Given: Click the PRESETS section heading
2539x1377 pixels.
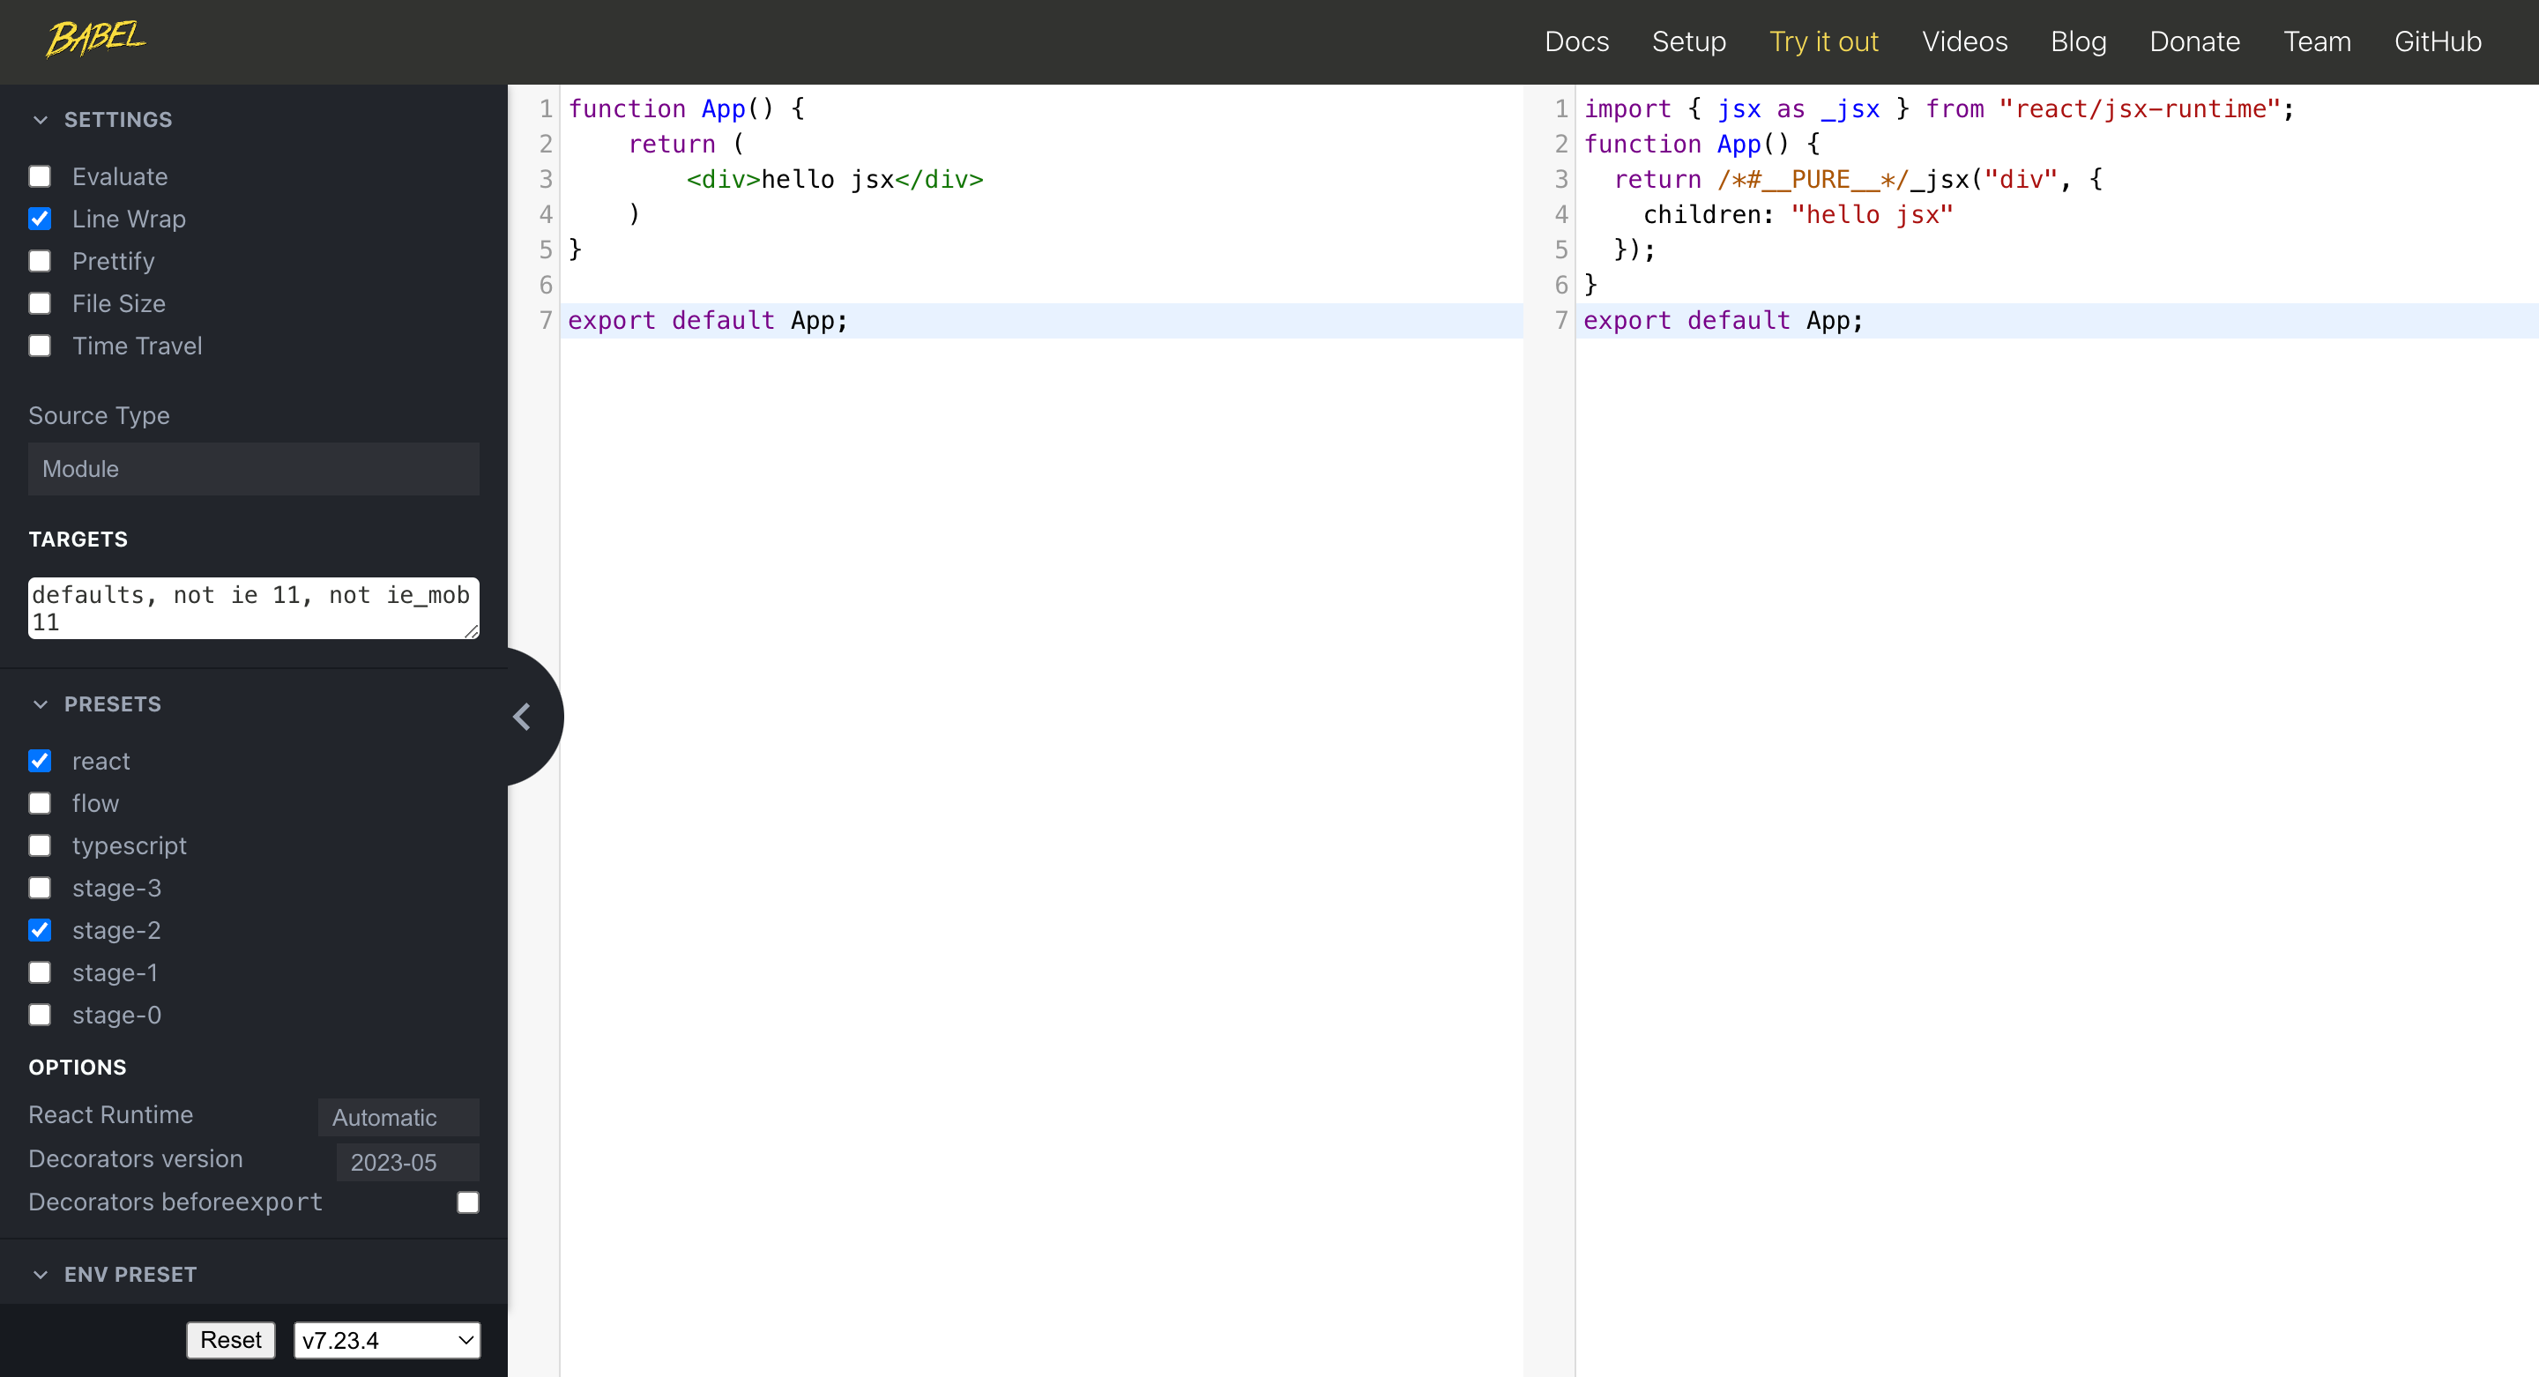Looking at the screenshot, I should (112, 703).
